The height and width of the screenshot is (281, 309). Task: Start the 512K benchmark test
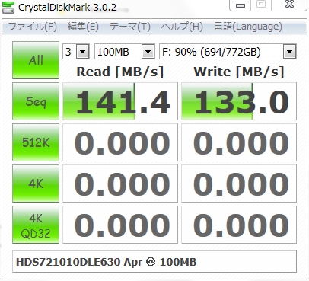tap(36, 142)
